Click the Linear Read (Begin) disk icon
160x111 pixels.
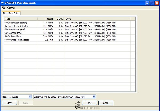pyautogui.click(x=6, y=23)
